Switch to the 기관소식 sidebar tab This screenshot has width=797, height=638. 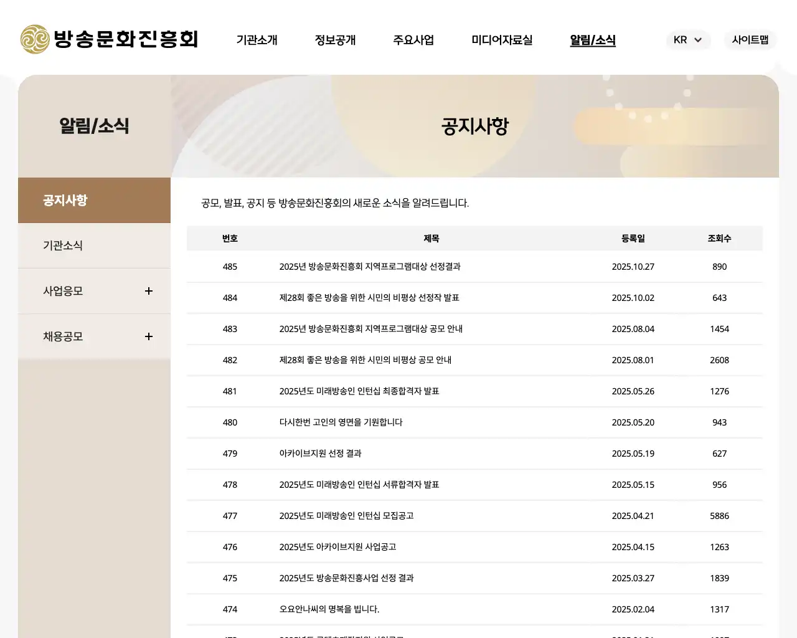point(63,245)
